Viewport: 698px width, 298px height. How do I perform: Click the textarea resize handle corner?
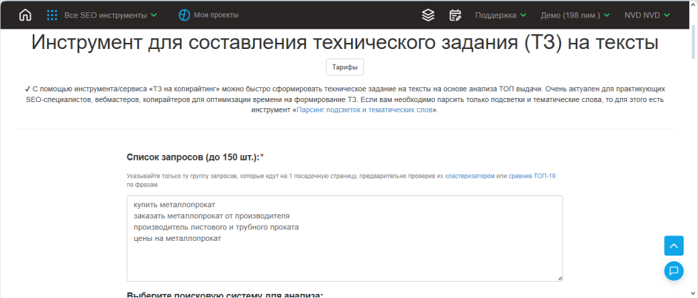560,278
